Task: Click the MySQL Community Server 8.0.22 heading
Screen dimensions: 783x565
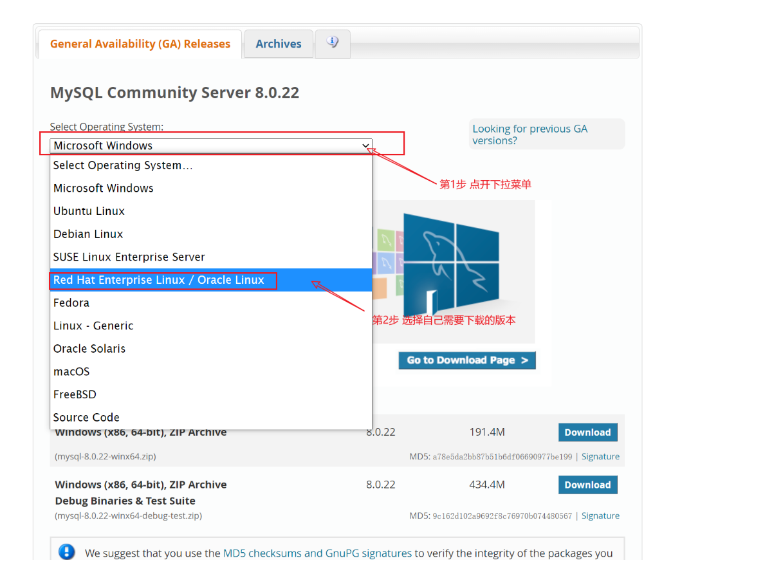Action: (174, 93)
